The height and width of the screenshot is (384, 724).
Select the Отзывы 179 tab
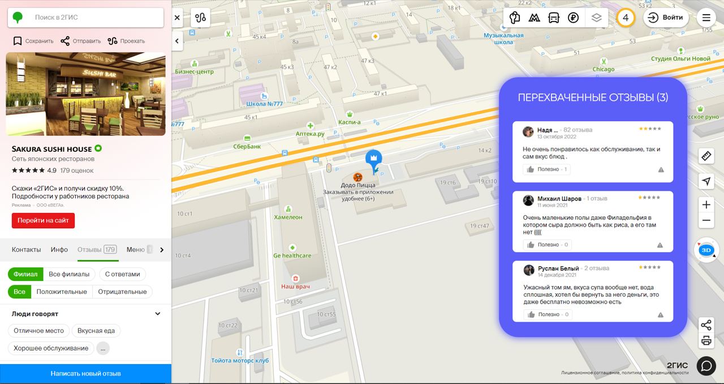tap(97, 250)
